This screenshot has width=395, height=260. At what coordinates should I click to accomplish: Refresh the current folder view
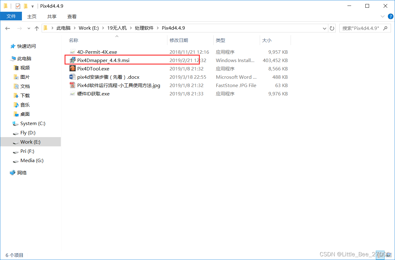tap(332, 28)
